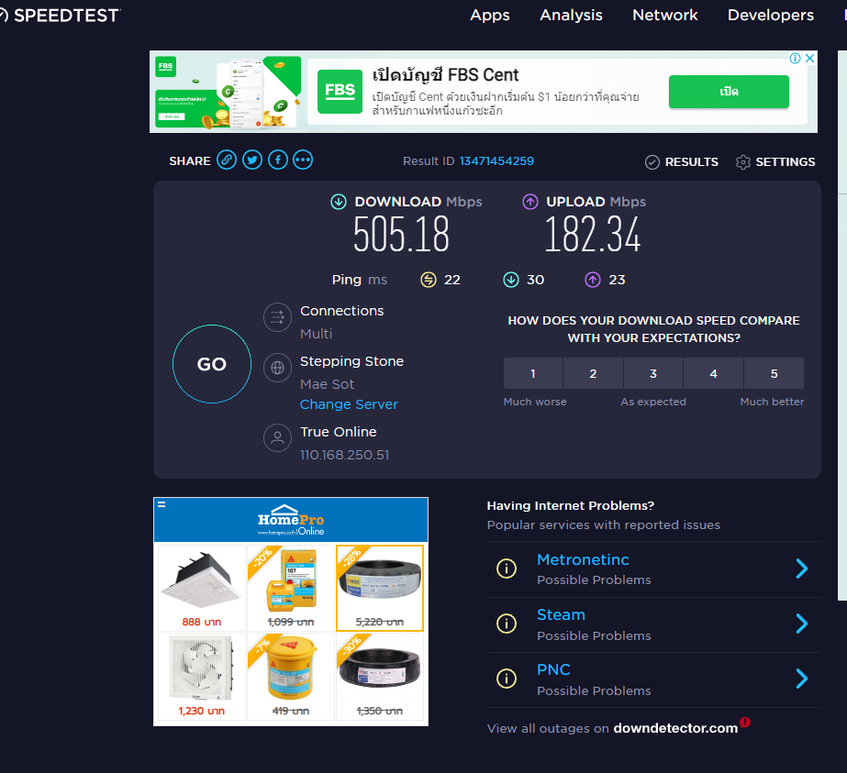Share result on Facebook
This screenshot has height=773, width=847.
pos(278,160)
